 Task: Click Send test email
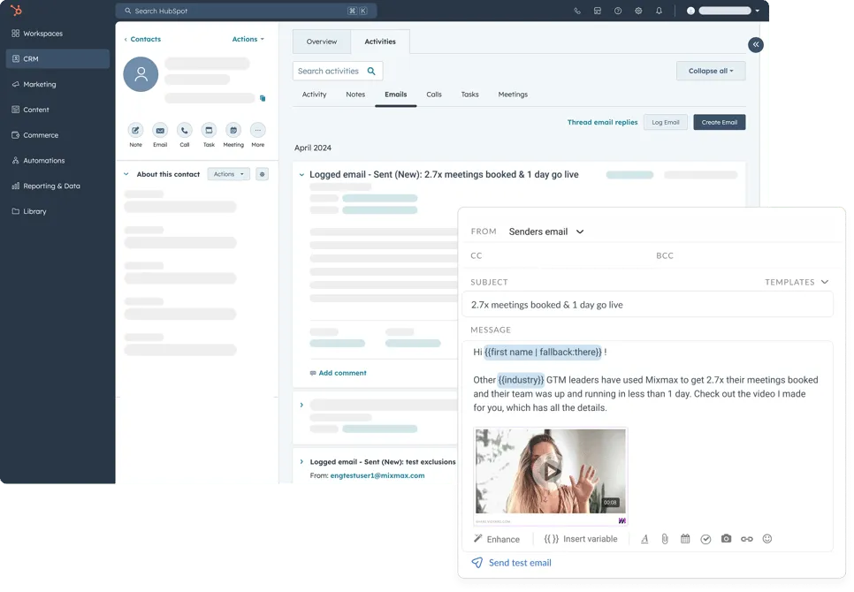coord(511,563)
